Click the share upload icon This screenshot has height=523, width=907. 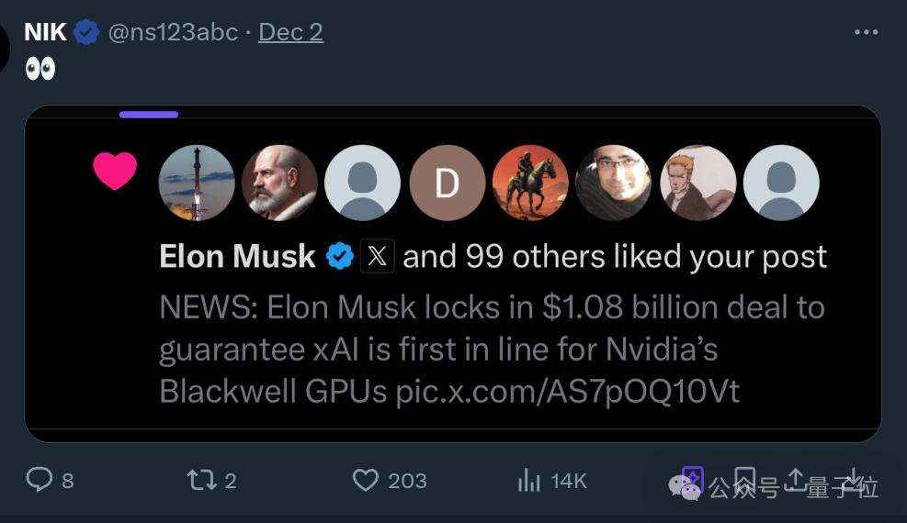795,478
